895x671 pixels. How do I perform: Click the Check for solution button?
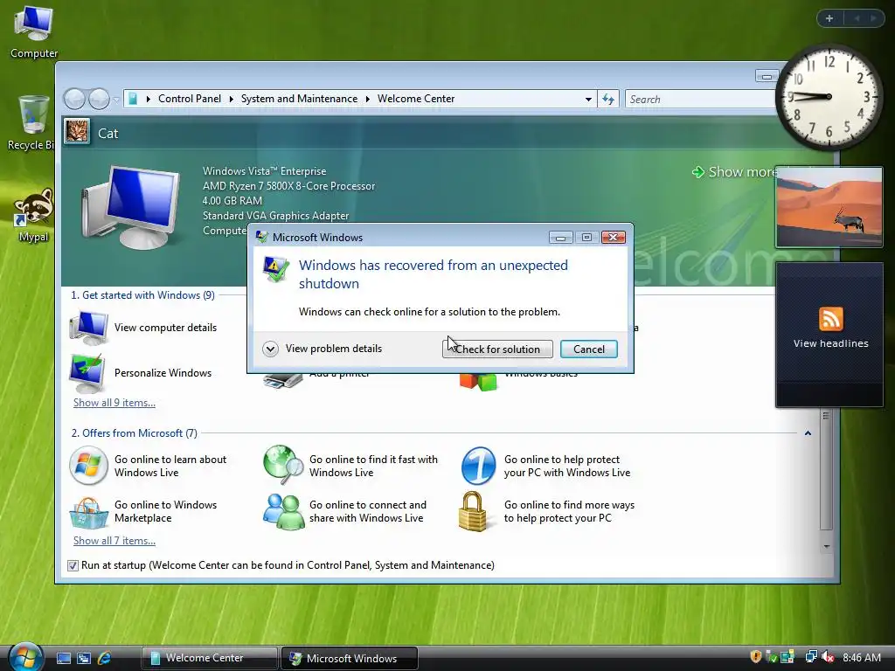pyautogui.click(x=497, y=349)
